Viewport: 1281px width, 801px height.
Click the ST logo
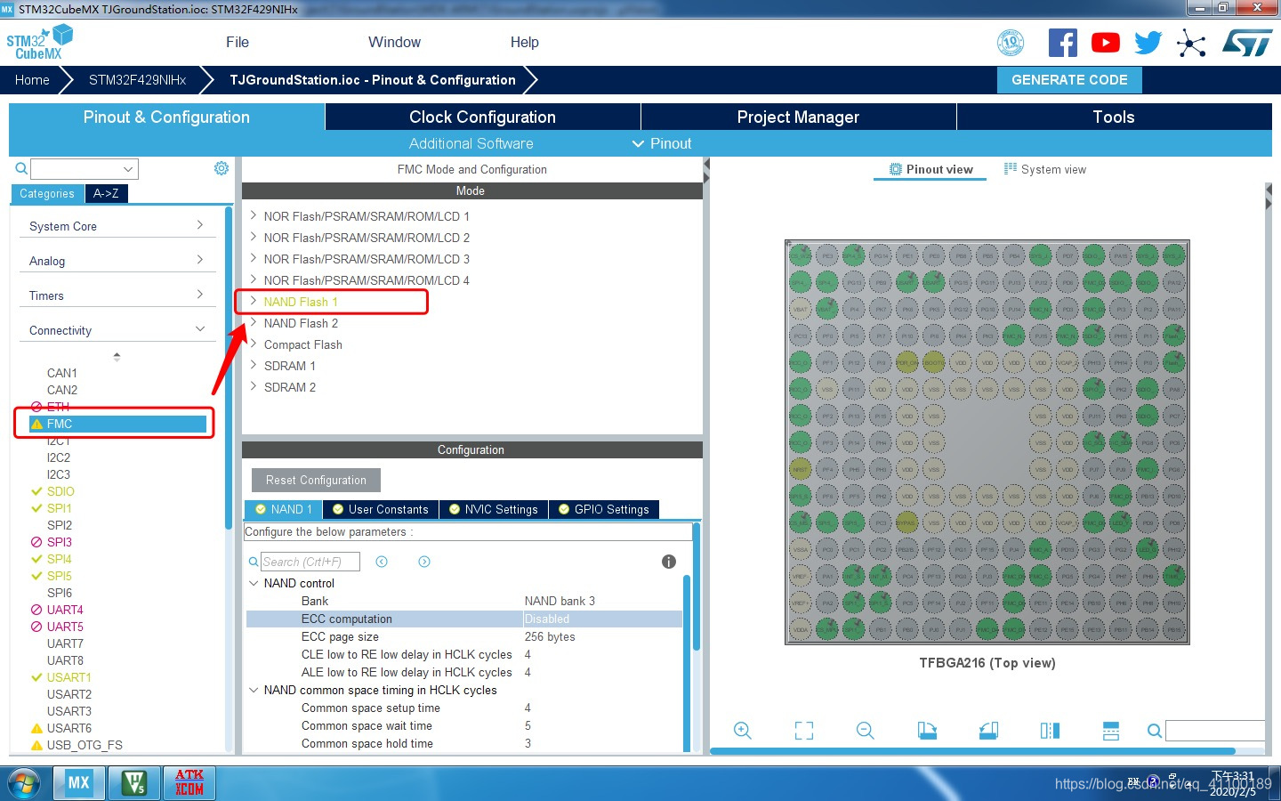click(x=1247, y=43)
